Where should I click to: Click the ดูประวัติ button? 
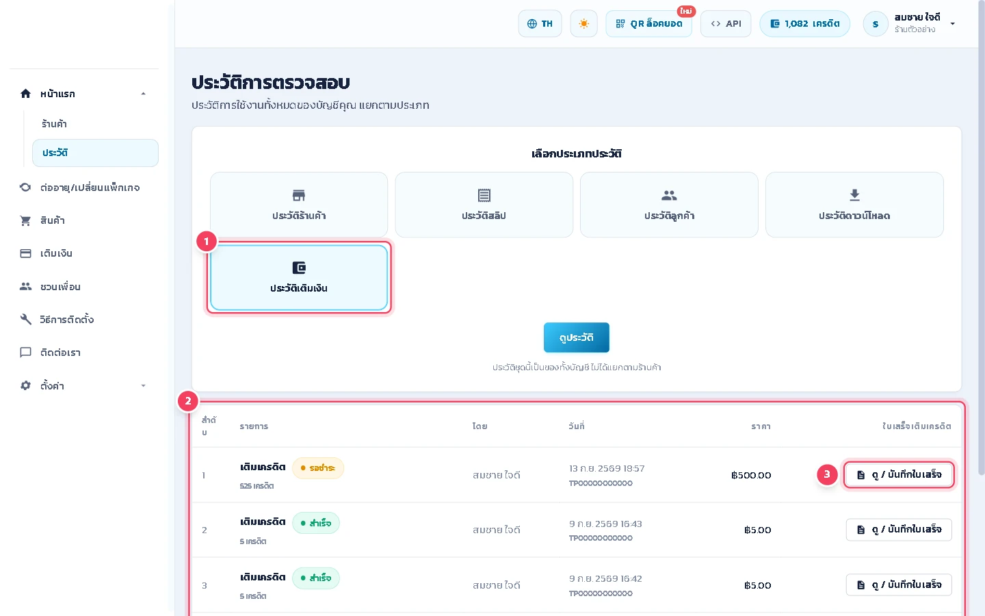click(x=576, y=337)
